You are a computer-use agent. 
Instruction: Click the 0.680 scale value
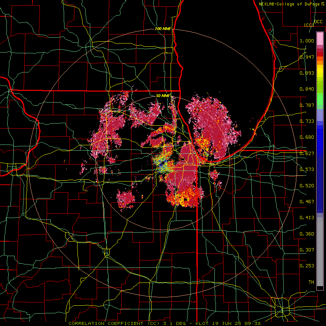tap(307, 137)
